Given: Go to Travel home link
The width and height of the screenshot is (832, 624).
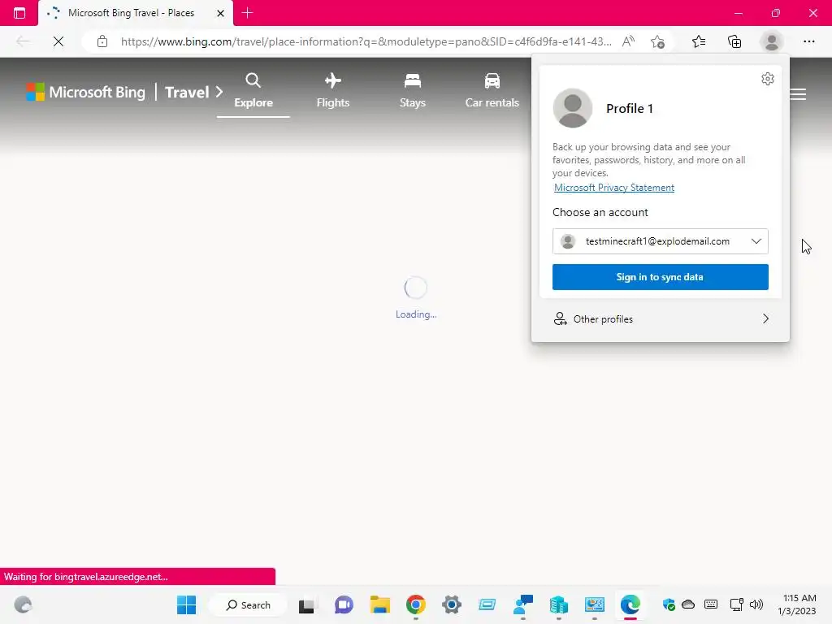Looking at the screenshot, I should [x=188, y=93].
